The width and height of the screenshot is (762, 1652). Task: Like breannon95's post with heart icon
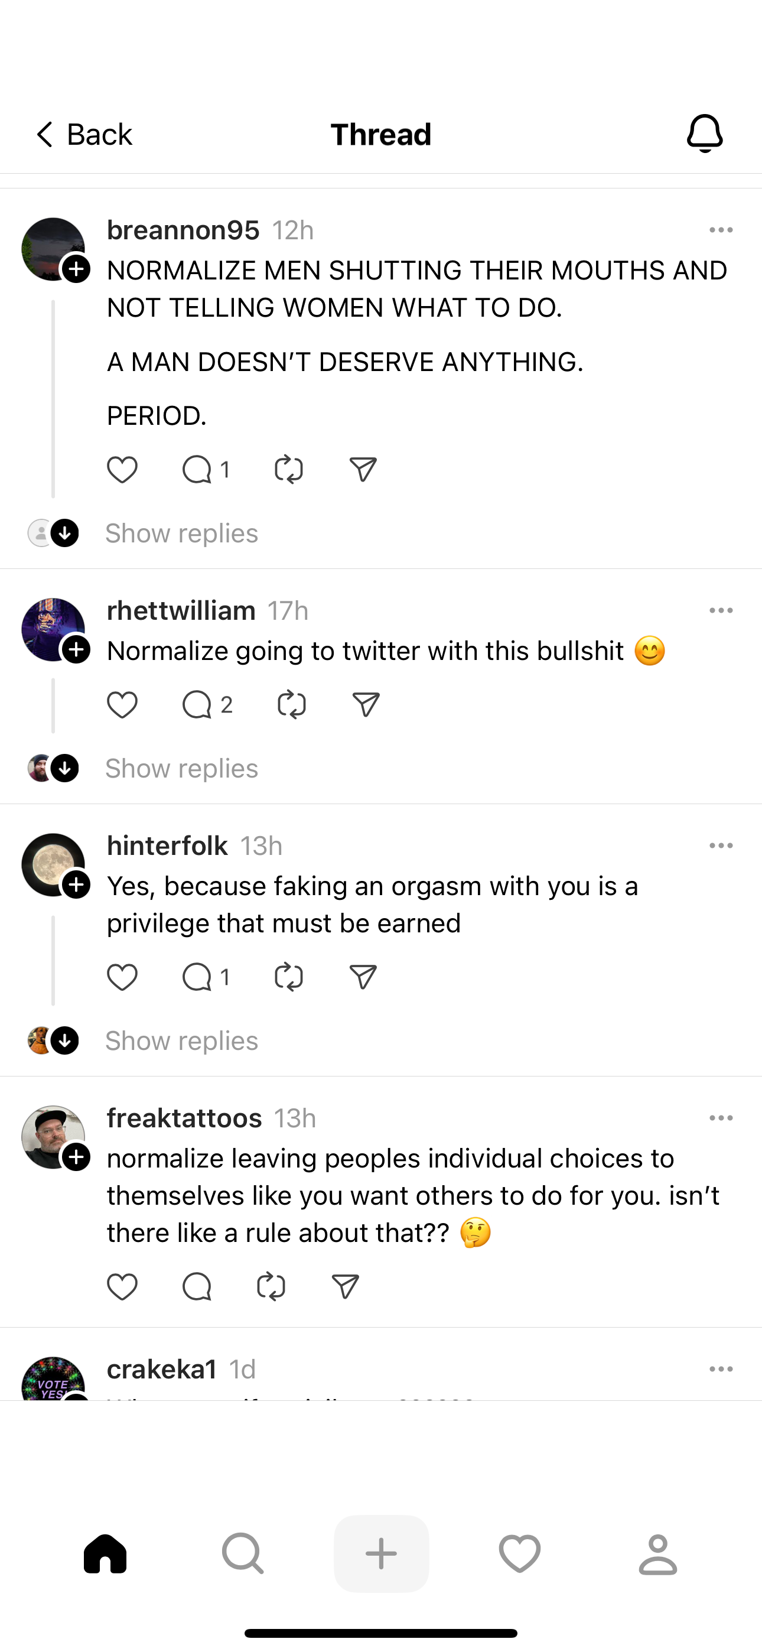click(122, 470)
